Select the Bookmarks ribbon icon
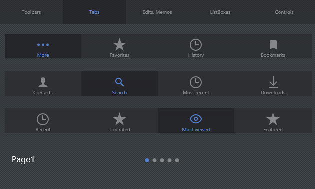The width and height of the screenshot is (315, 189). [273, 45]
